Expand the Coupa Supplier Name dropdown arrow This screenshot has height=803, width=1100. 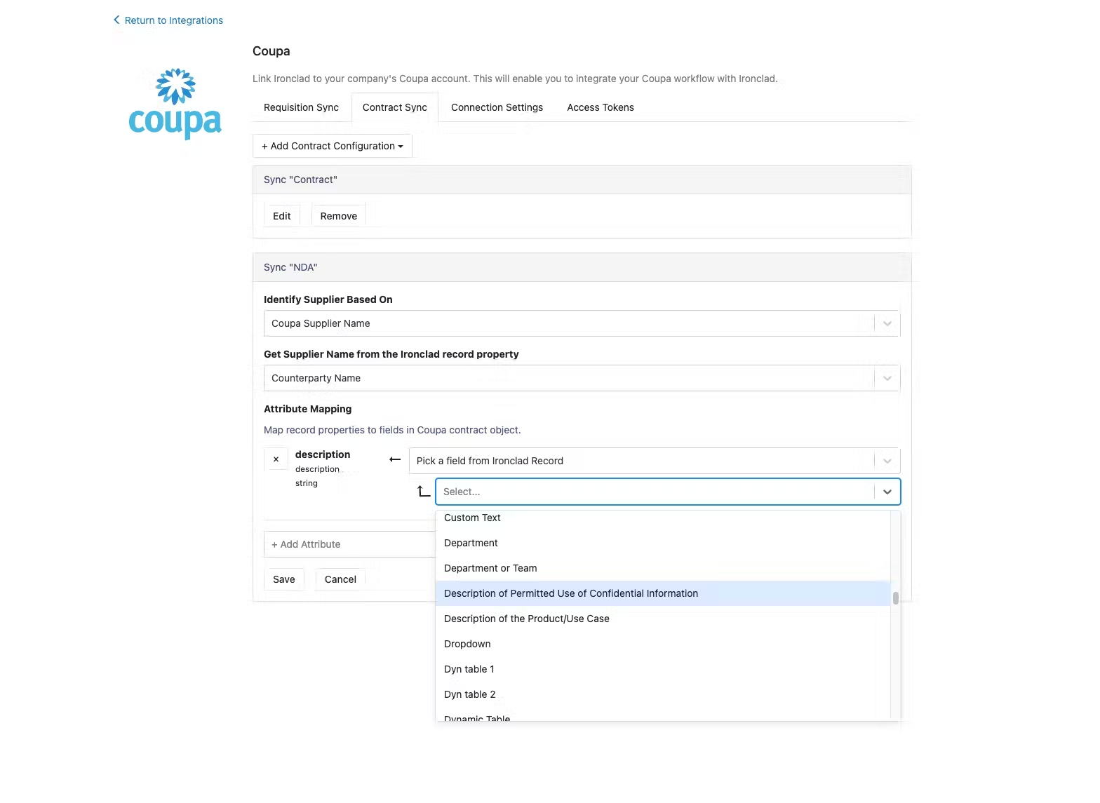tap(887, 323)
